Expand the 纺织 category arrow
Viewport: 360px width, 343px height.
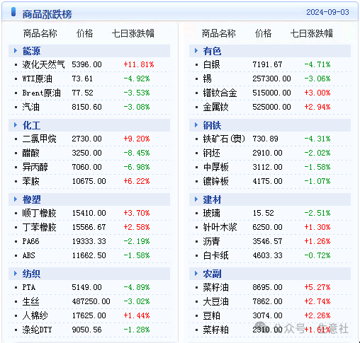tap(16, 274)
